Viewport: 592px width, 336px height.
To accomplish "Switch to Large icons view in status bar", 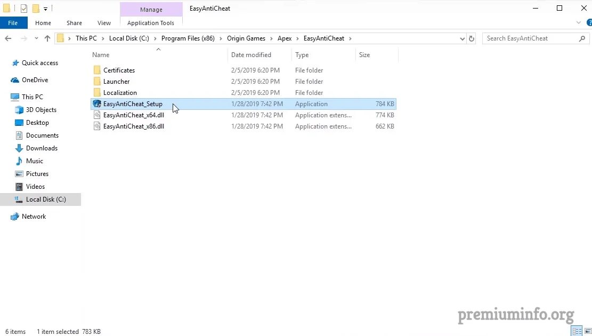I will 588,331.
